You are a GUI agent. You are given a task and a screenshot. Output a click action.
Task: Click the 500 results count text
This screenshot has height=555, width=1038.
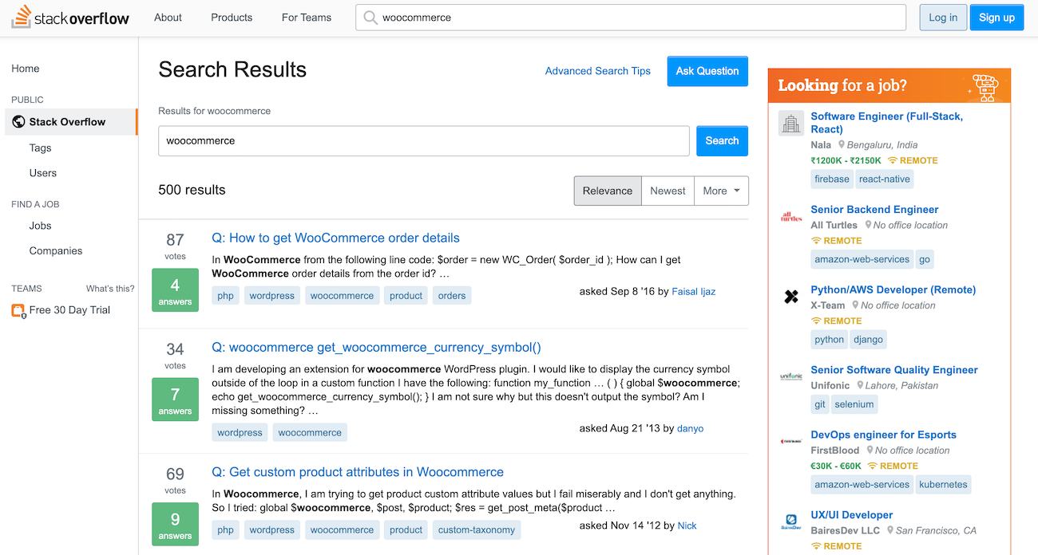[x=192, y=190]
